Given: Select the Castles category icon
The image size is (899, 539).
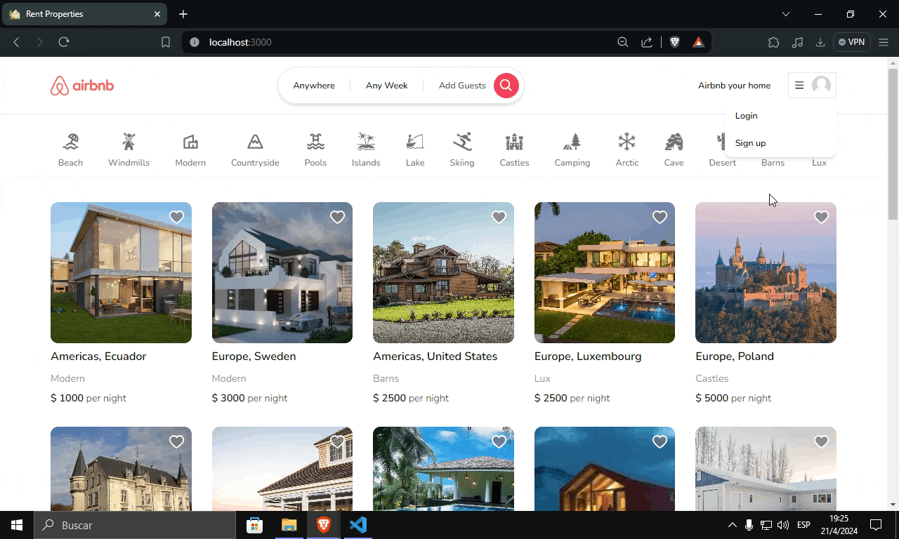Looking at the screenshot, I should pos(514,142).
